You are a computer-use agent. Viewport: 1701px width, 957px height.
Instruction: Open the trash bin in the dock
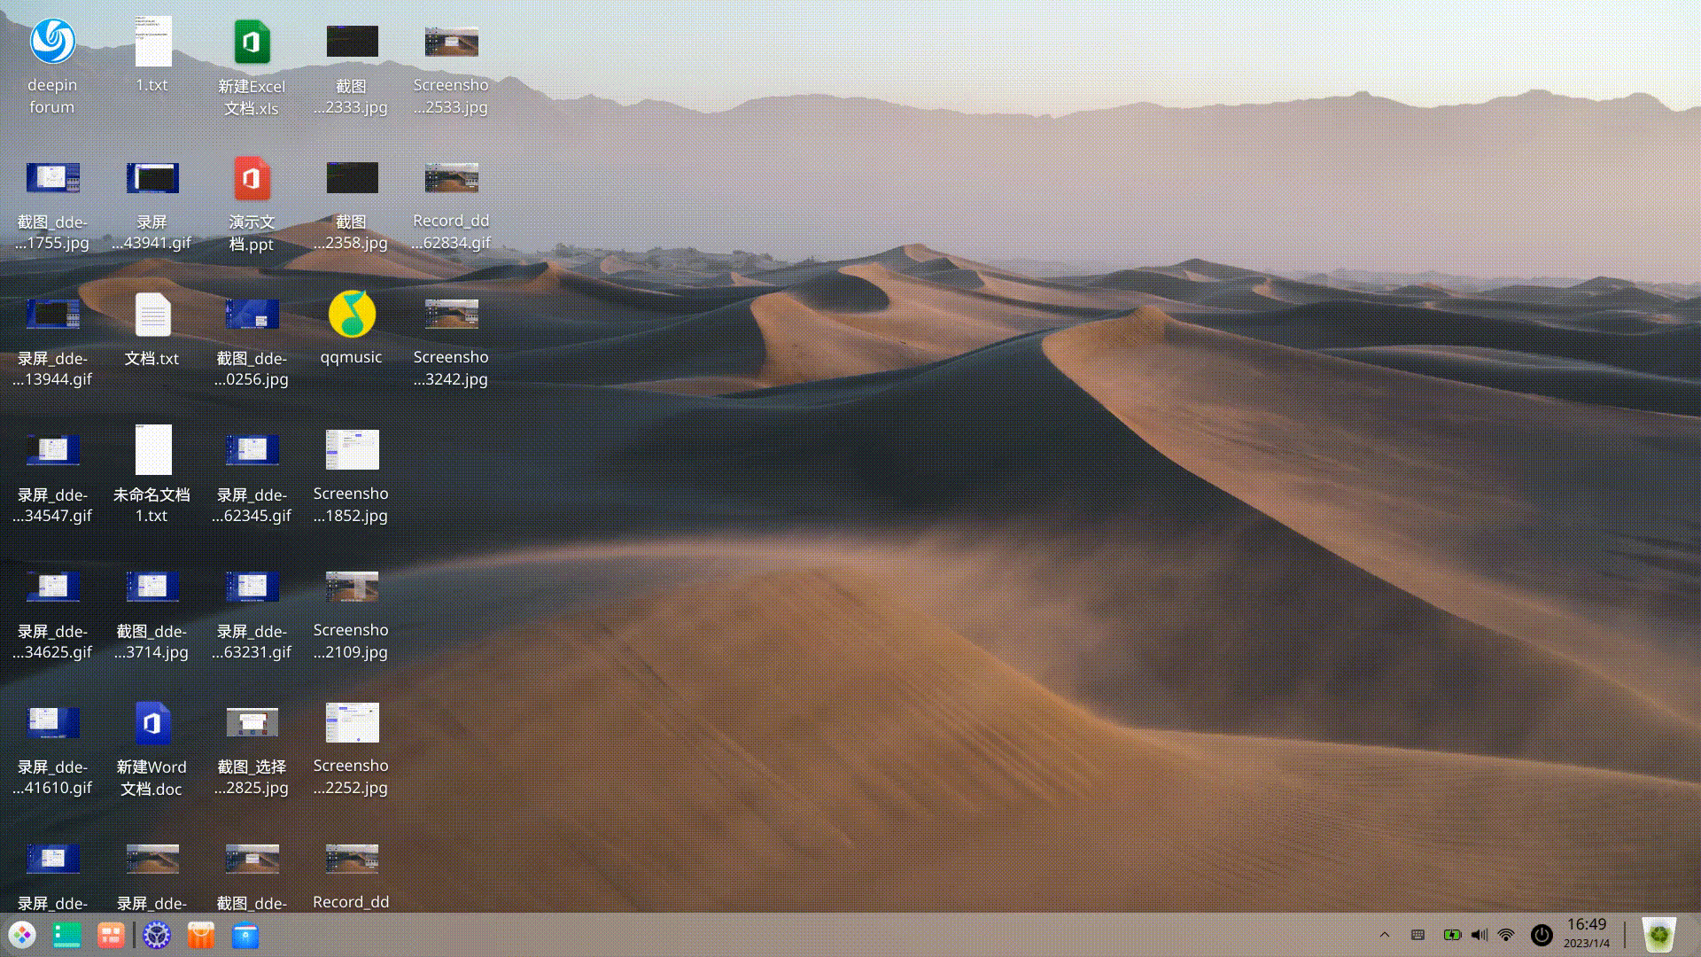click(x=1658, y=935)
